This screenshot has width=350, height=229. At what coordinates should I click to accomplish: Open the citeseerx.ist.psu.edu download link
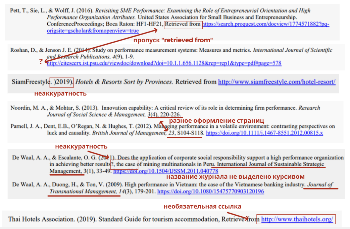click(x=164, y=63)
